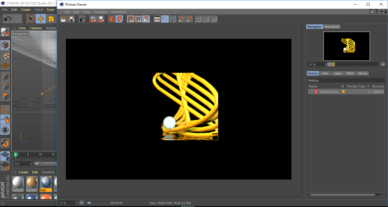Open Cameras menu in viewport
Screen dimensions: 388x207
coord(36,28)
